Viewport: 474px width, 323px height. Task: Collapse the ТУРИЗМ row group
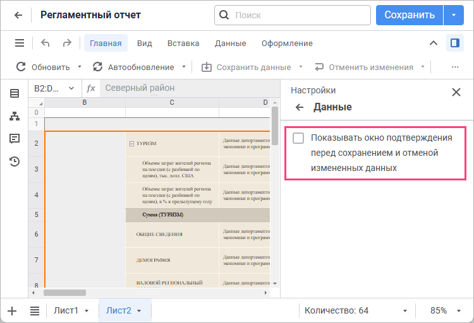click(131, 144)
